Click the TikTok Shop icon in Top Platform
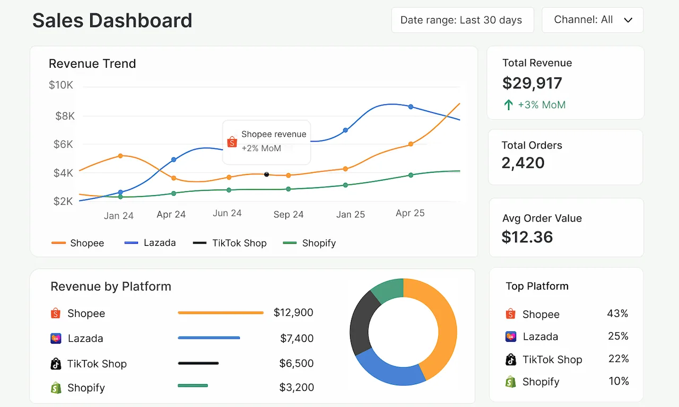Viewport: 679px width, 407px height. 510,359
